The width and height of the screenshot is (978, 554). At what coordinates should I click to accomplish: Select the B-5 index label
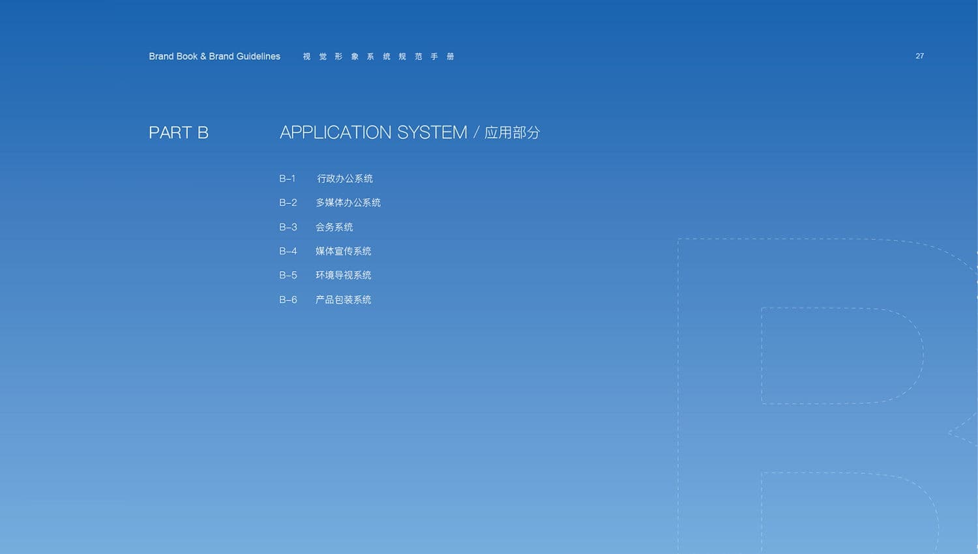click(288, 275)
